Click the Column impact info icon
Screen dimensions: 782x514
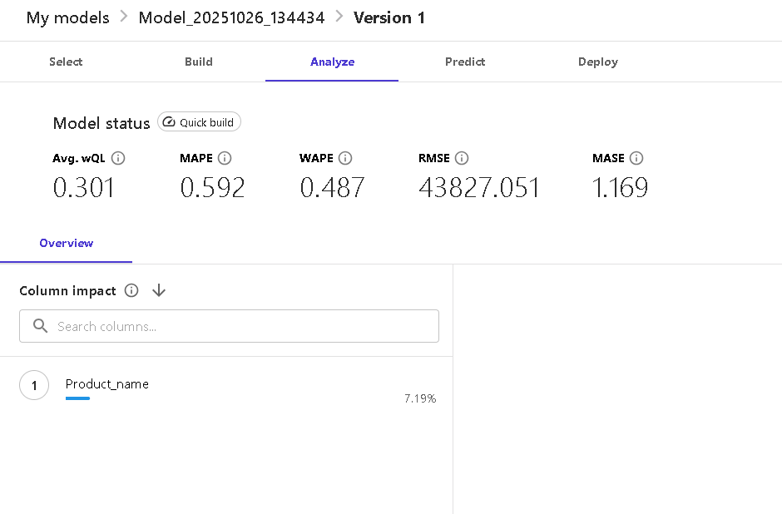131,290
